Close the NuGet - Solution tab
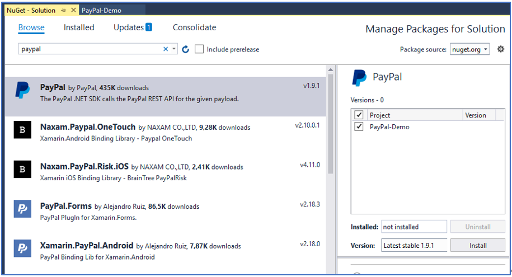The width and height of the screenshot is (512, 277). [73, 10]
